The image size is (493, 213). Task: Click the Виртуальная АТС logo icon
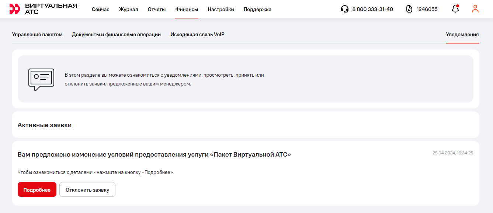pos(15,9)
